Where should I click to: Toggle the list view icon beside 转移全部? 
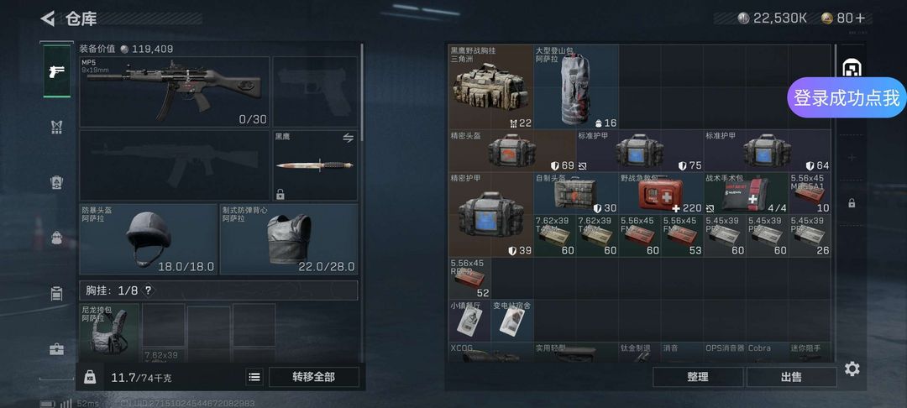[x=254, y=378]
